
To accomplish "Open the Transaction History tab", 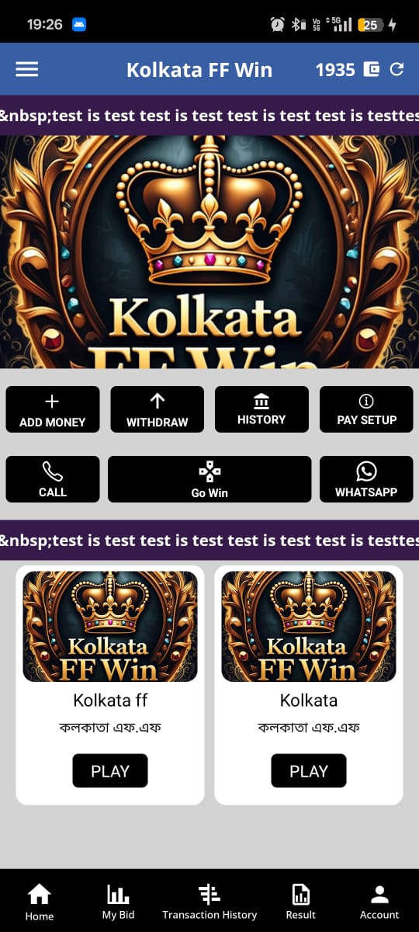I will (209, 902).
